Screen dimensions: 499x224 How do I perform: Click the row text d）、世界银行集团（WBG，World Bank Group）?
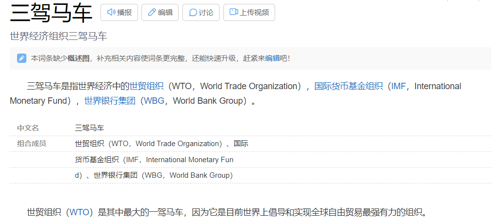pyautogui.click(x=154, y=175)
